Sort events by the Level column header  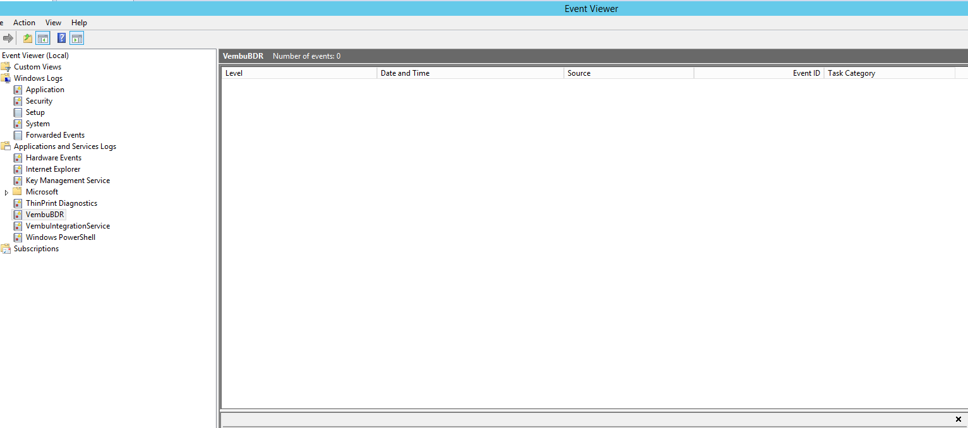[x=299, y=73]
